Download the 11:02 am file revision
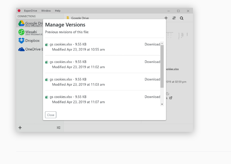This screenshot has height=164, width=231. pos(152,62)
